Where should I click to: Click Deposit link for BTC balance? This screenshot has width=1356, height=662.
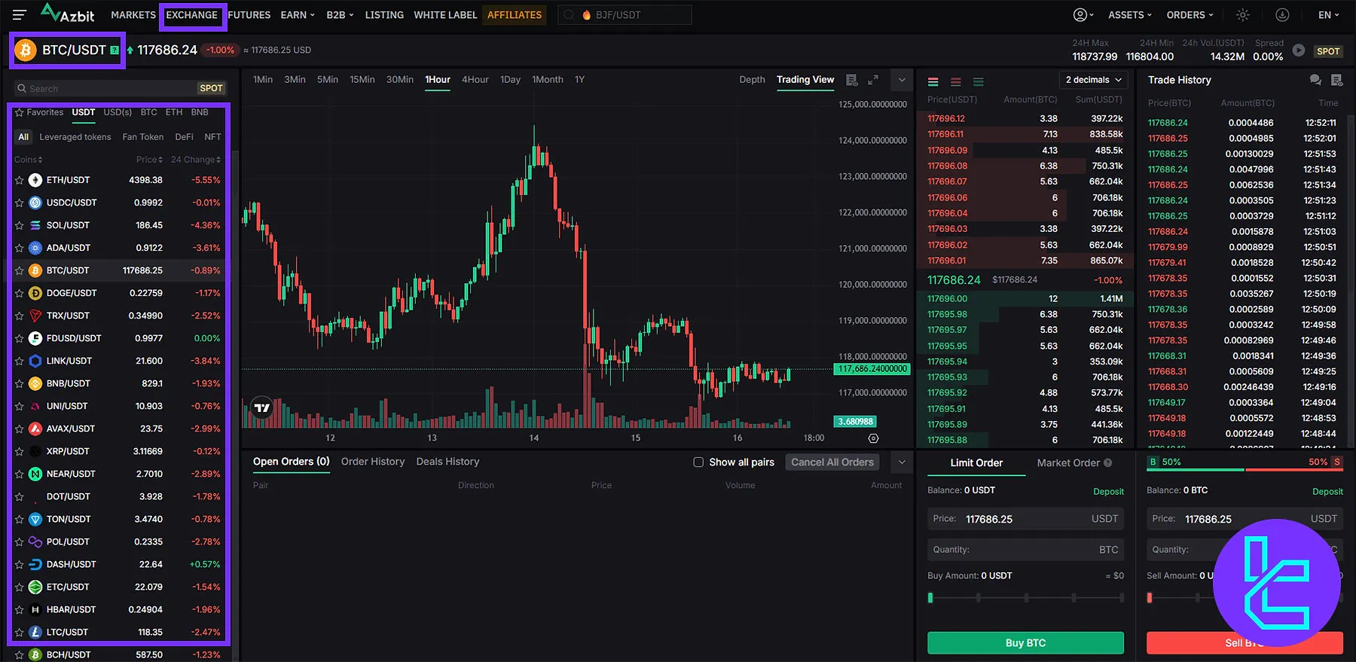[x=1327, y=492]
